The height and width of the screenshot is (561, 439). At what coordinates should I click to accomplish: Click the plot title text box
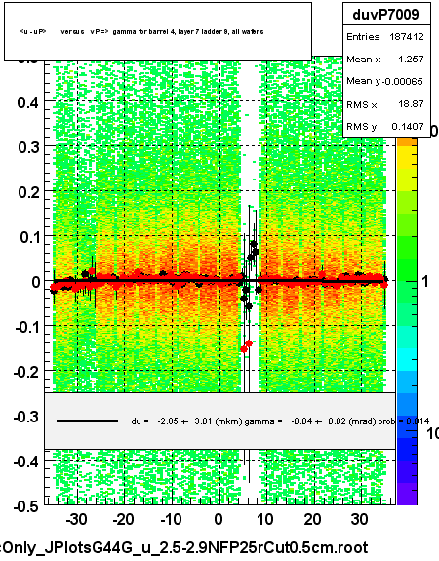(158, 32)
